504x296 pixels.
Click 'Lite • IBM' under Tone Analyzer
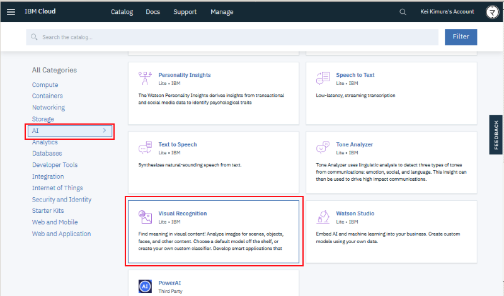click(347, 152)
